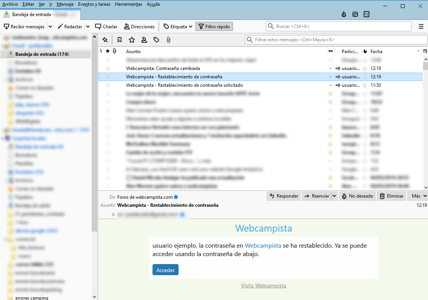Open the Editar menu

(x=28, y=4)
